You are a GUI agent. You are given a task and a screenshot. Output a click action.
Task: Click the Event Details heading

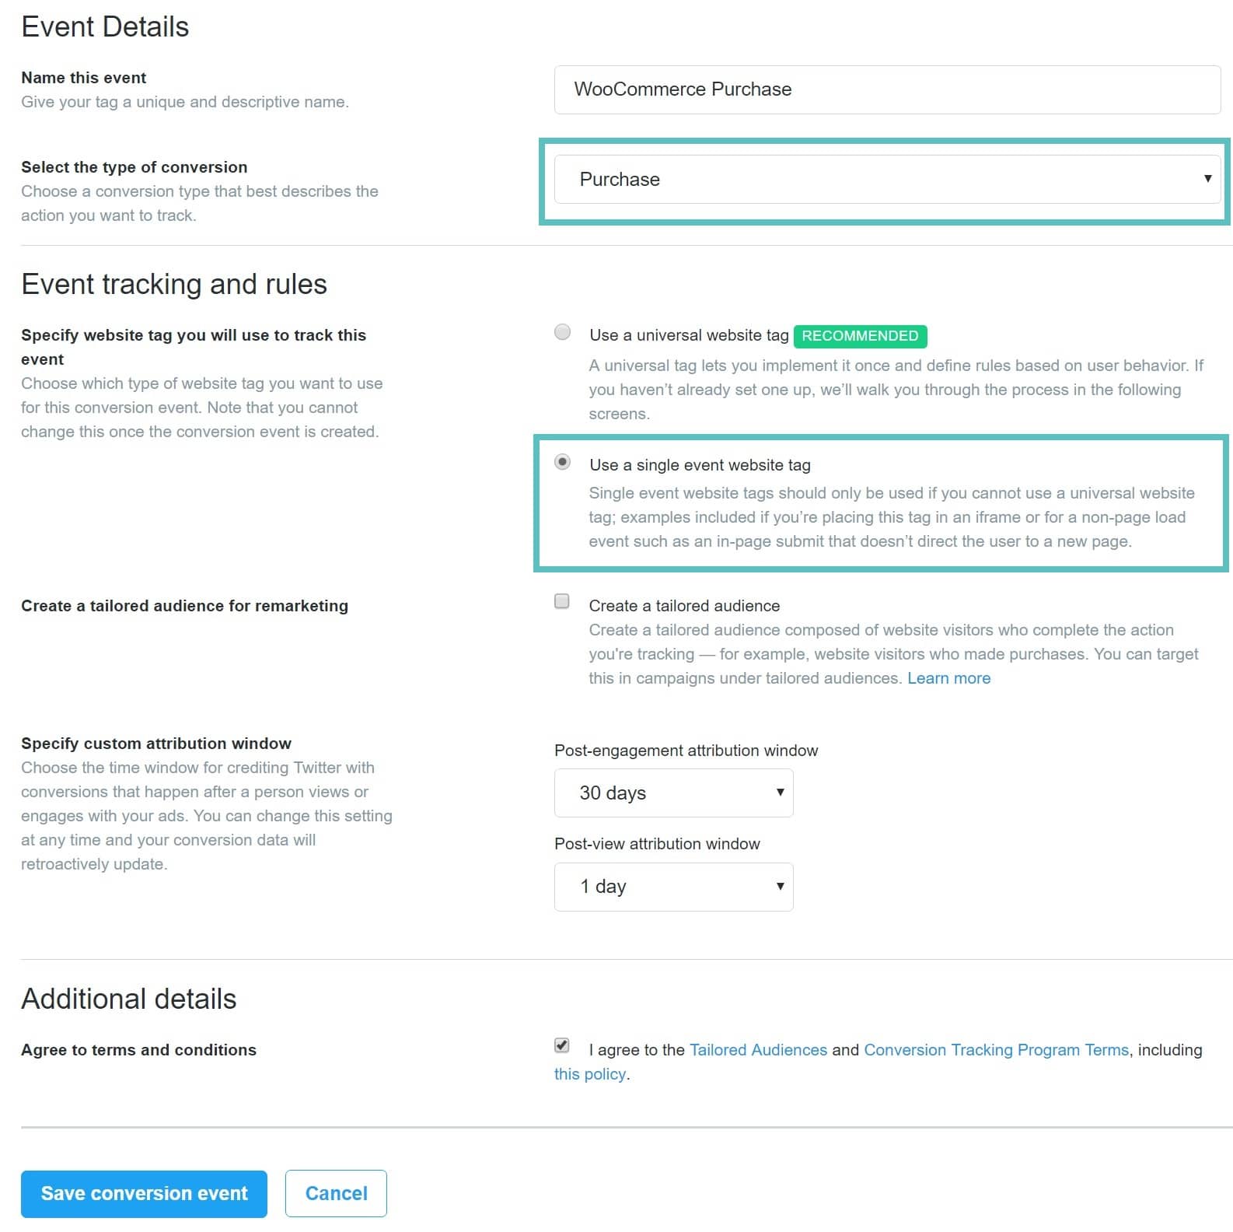click(x=104, y=26)
